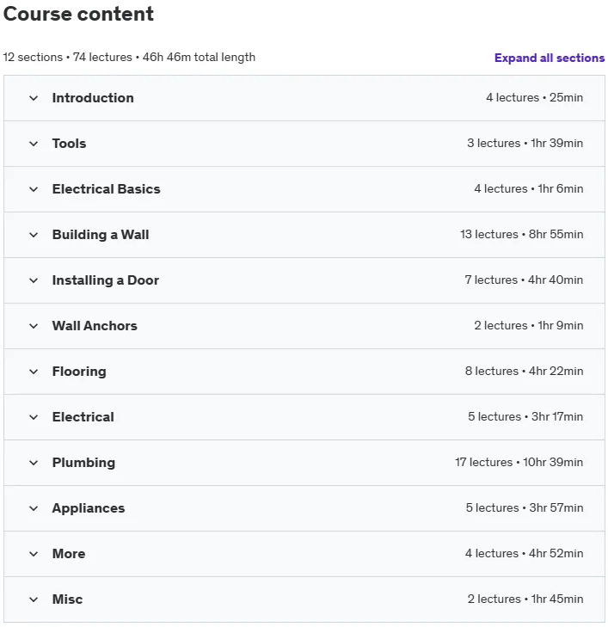Open the Plumbing section title
This screenshot has width=608, height=627.
[x=83, y=463]
